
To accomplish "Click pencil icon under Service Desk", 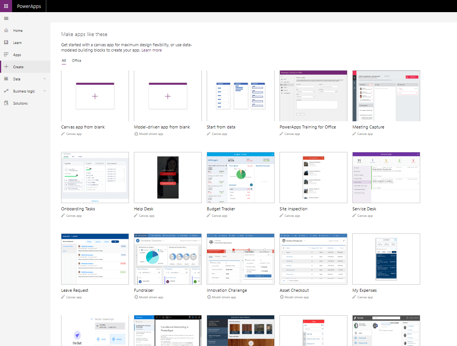I will (354, 216).
